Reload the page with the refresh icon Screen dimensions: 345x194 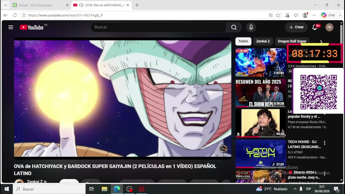tap(15, 15)
